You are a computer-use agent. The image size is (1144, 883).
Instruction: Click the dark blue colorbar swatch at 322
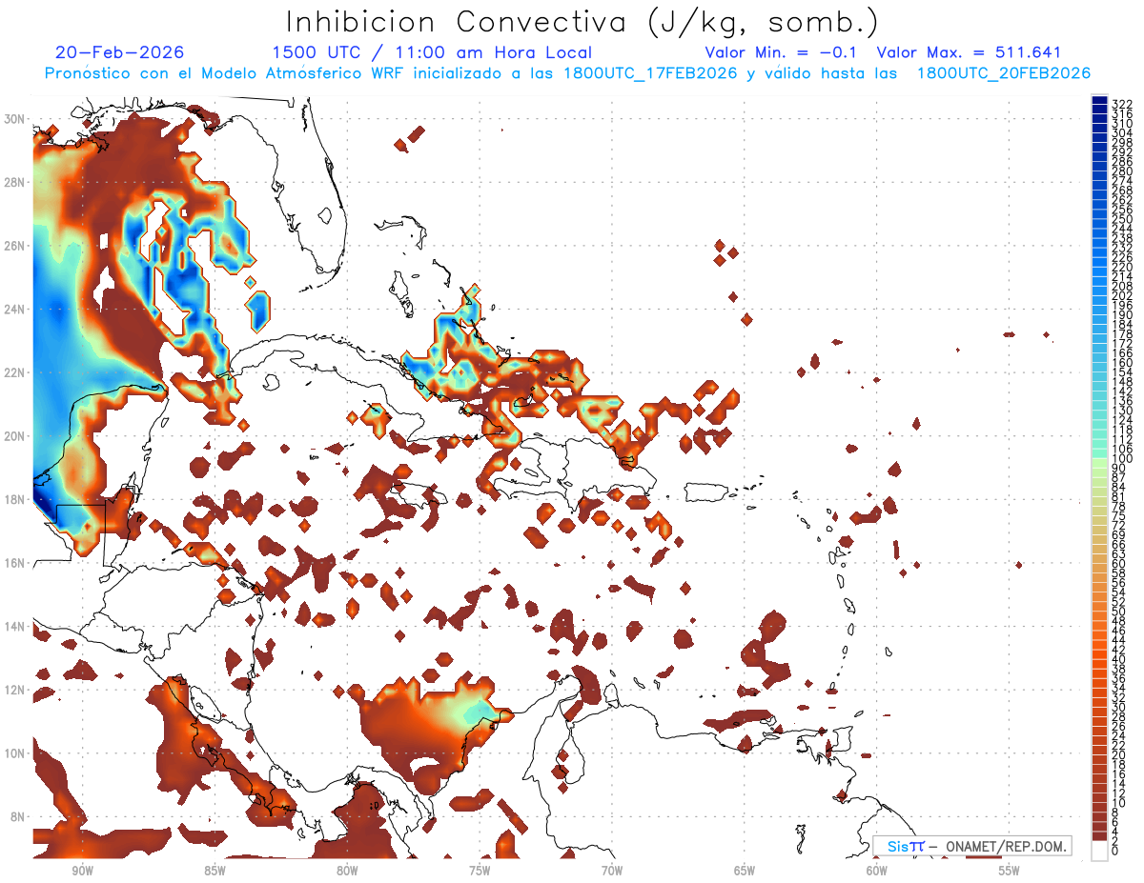click(1099, 100)
